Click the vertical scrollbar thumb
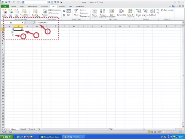The image size is (185, 139). [183, 75]
